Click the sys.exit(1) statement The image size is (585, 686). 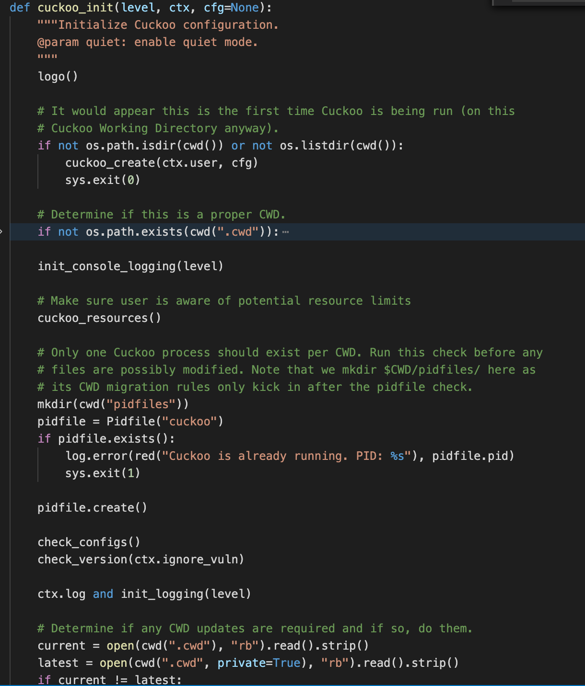pyautogui.click(x=103, y=473)
